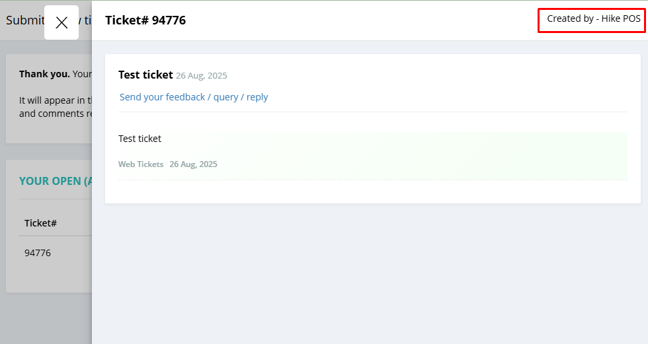The image size is (648, 344).
Task: Close the ticket detail panel with X
Action: pos(61,22)
